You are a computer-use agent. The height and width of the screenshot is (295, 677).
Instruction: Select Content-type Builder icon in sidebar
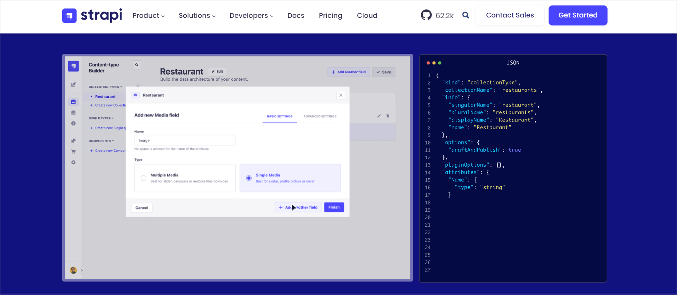[x=73, y=102]
